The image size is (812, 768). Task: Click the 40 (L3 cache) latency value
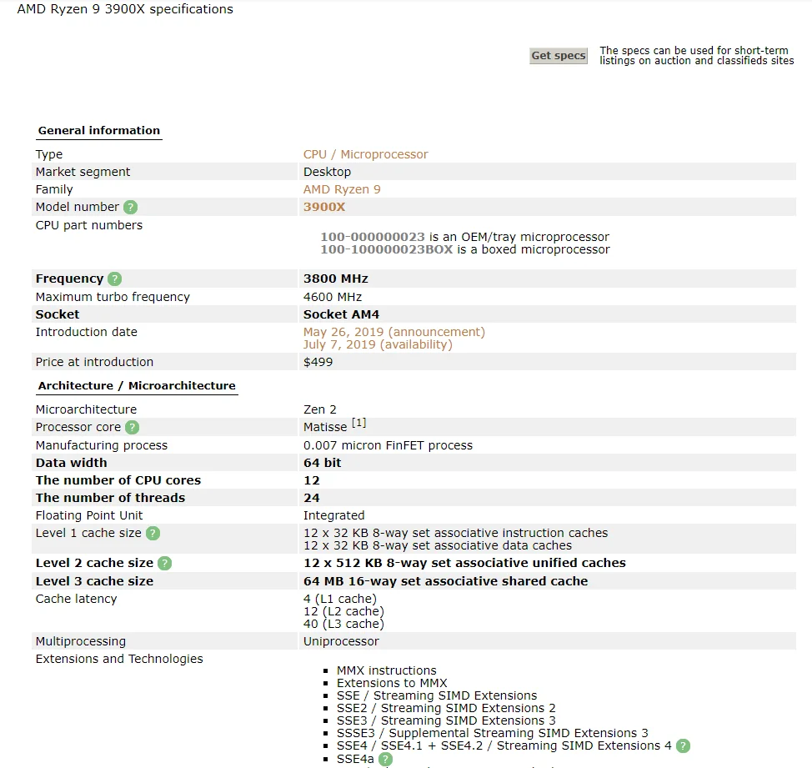pos(343,624)
